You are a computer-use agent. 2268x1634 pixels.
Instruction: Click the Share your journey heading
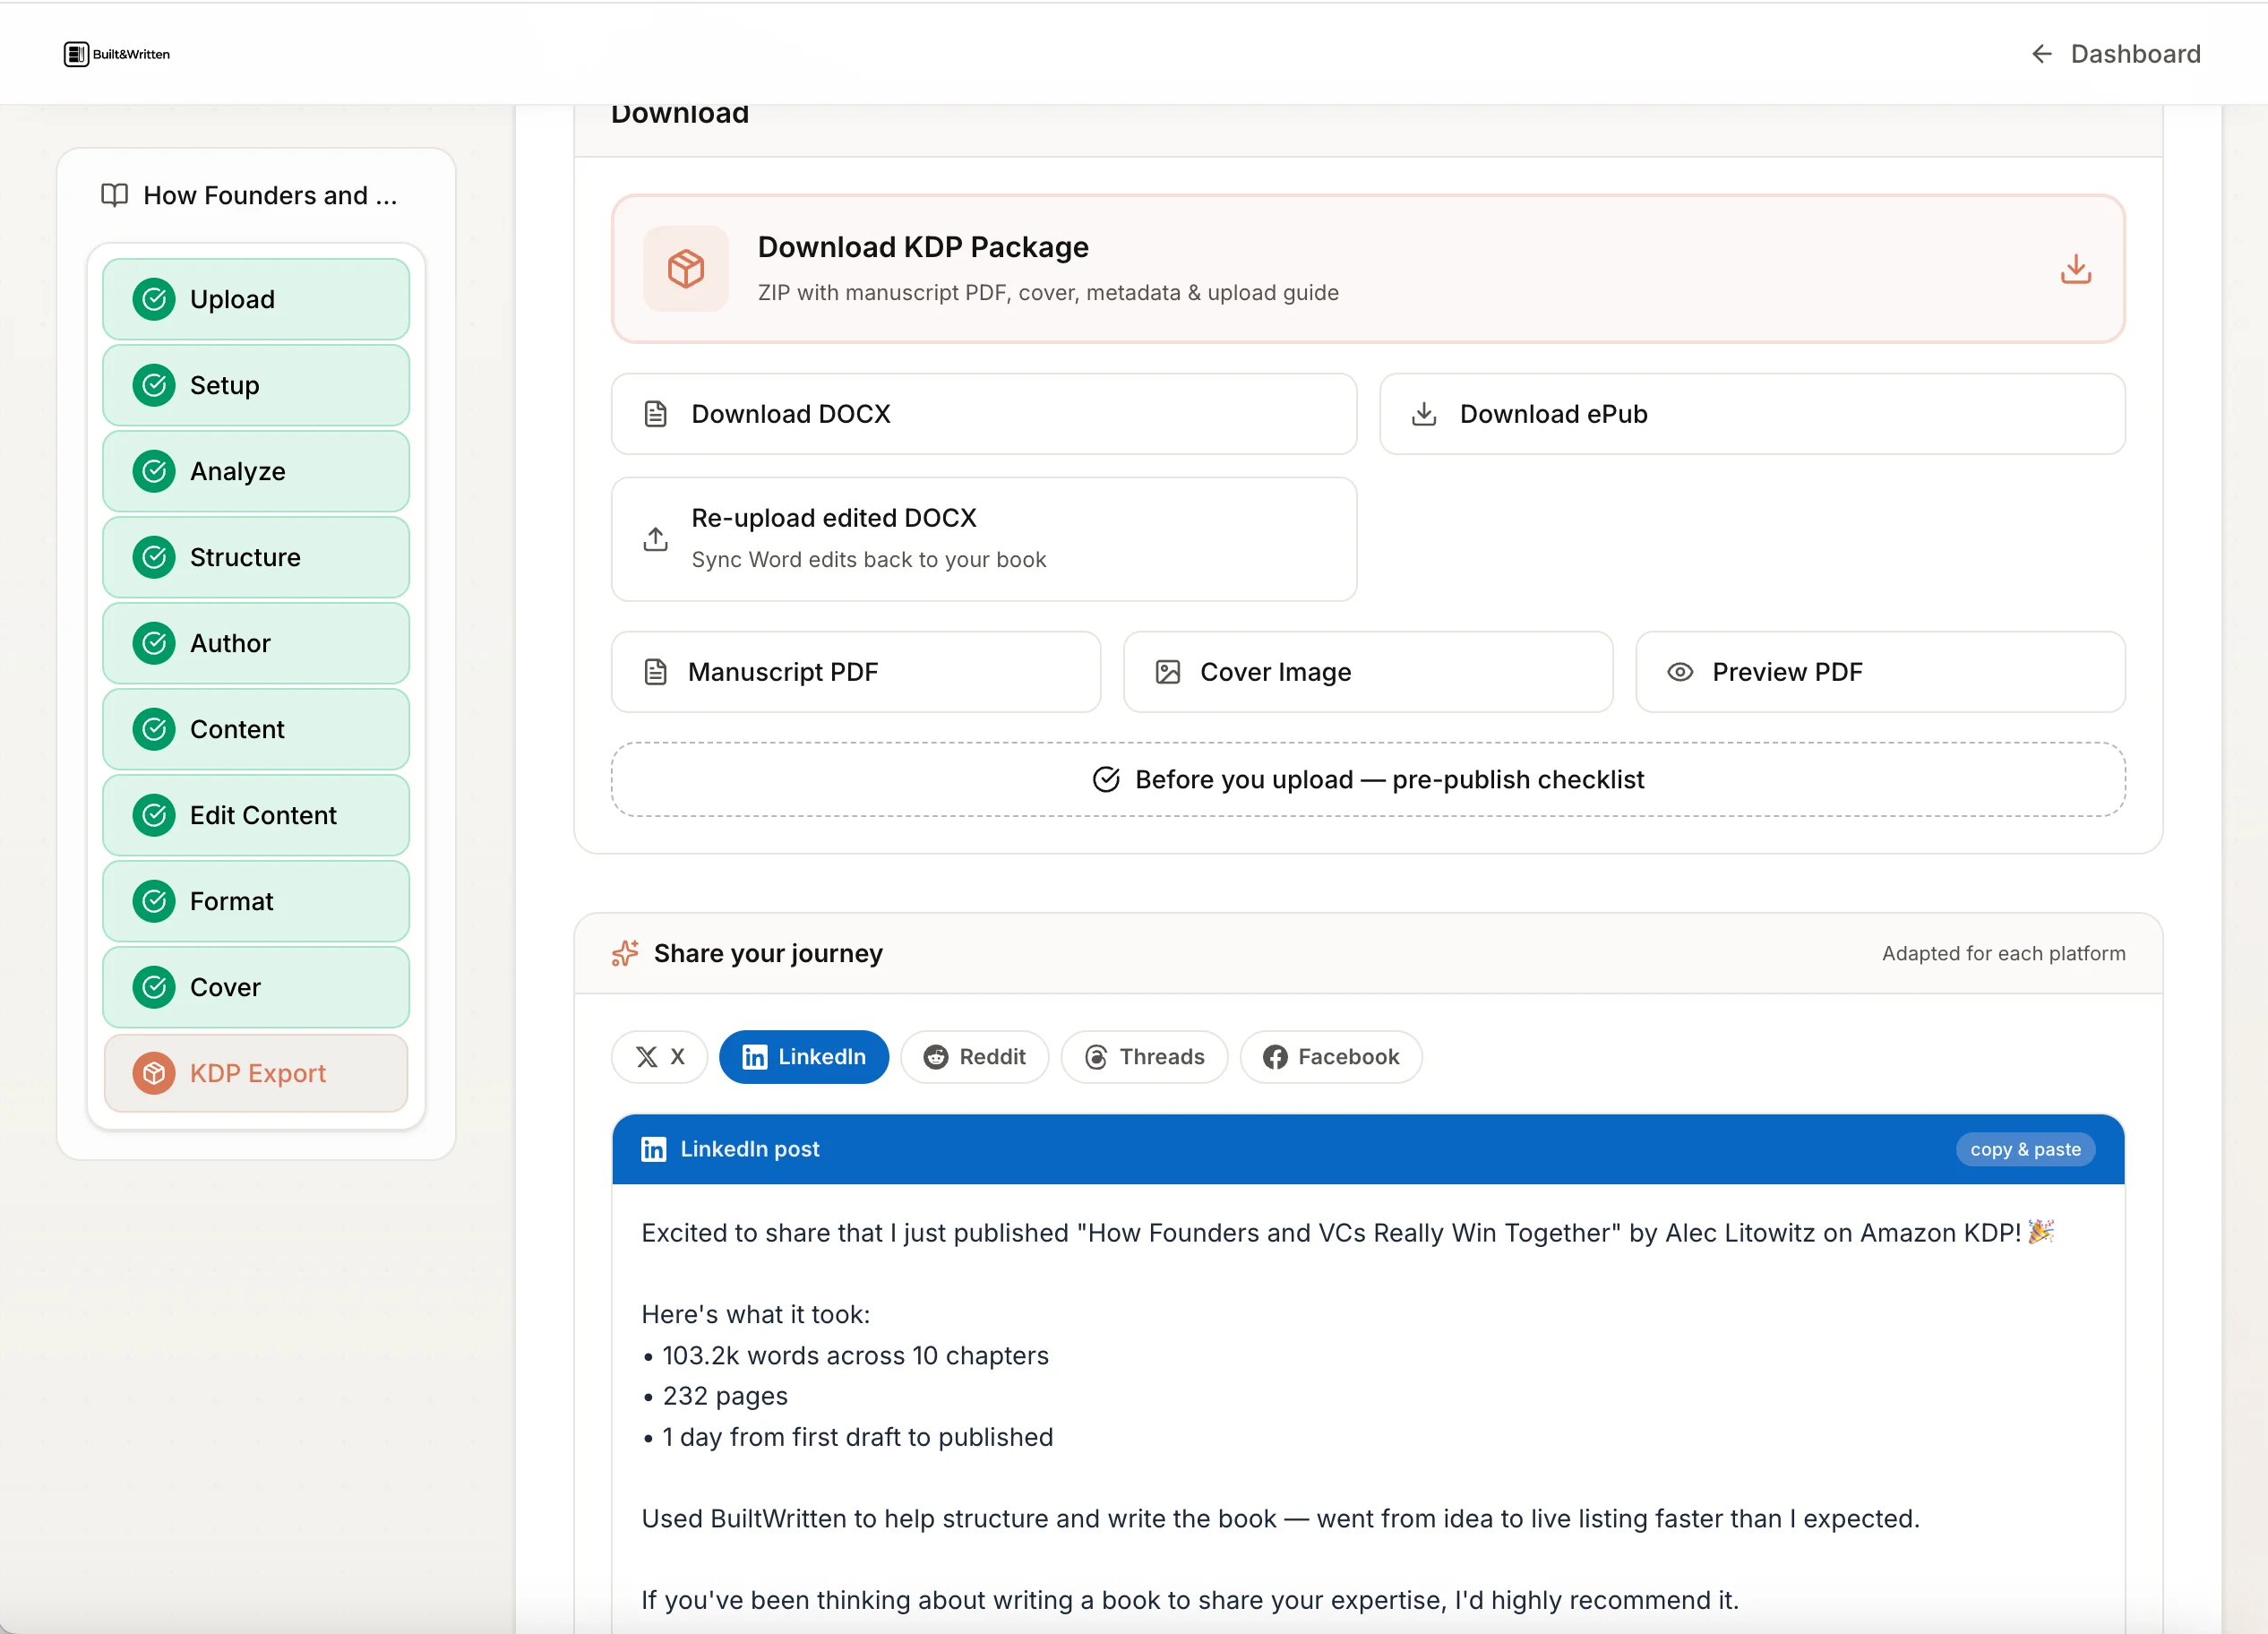[768, 953]
